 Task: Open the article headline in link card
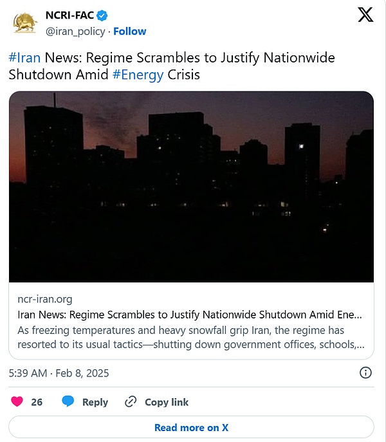point(190,315)
